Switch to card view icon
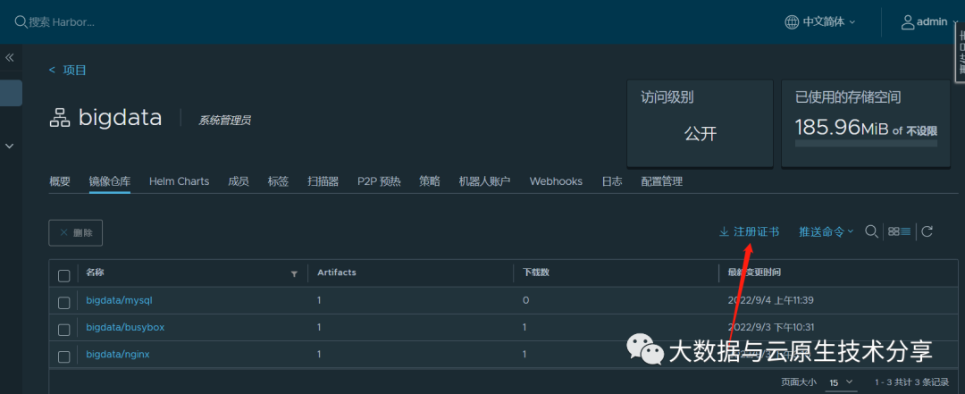The image size is (965, 394). [894, 231]
